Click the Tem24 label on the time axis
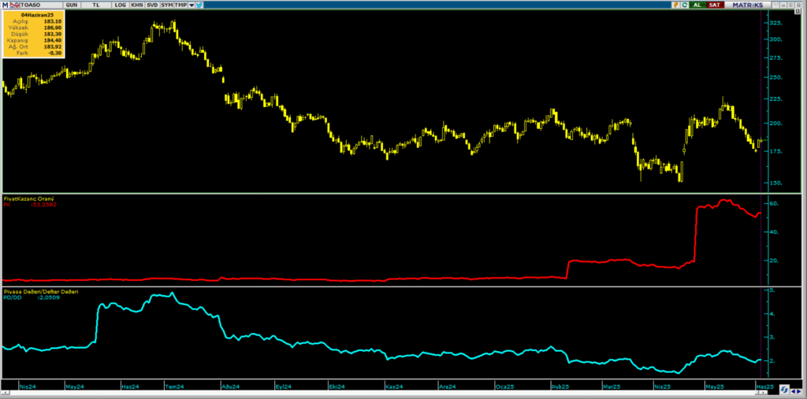The image size is (807, 399). (x=174, y=386)
